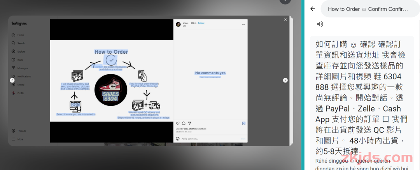
Task: Click the shoes__6304 username
Action: [189, 23]
